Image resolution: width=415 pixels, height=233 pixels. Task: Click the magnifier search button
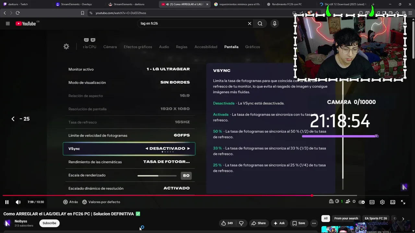pyautogui.click(x=260, y=23)
